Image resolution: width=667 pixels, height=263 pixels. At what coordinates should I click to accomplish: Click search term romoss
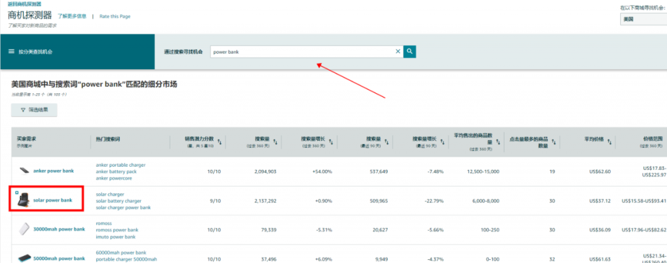coord(104,223)
